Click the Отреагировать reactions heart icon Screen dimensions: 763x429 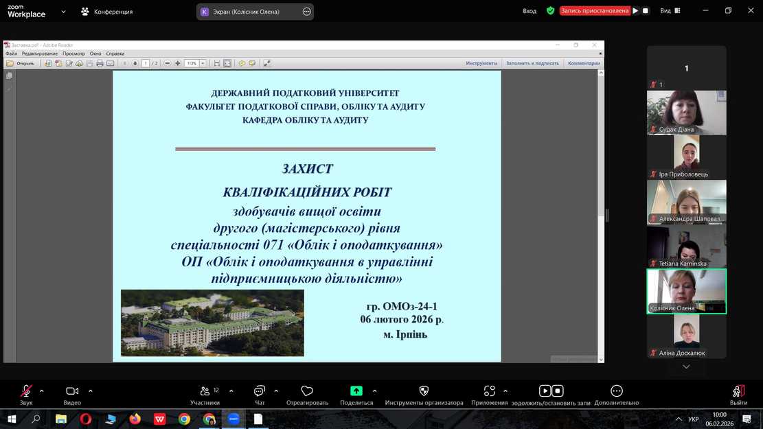307,392
